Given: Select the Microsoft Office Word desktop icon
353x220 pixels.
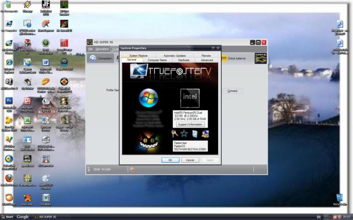Looking at the screenshot, I should click(46, 66).
